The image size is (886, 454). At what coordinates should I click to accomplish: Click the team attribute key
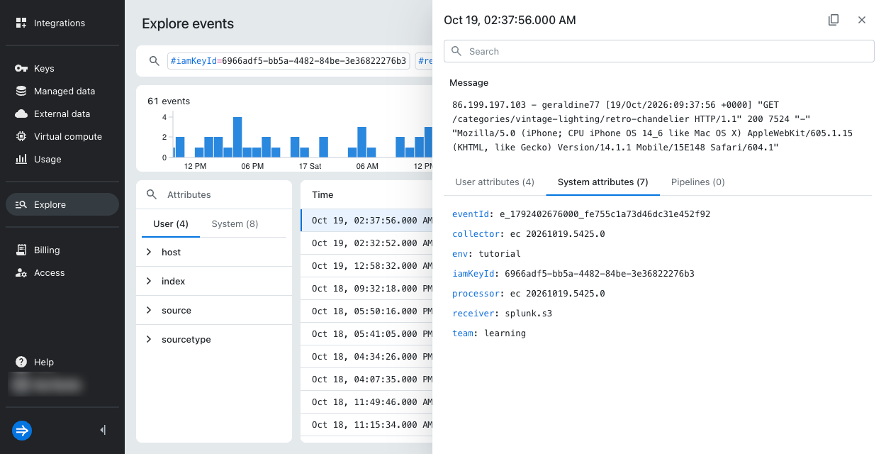tap(463, 333)
